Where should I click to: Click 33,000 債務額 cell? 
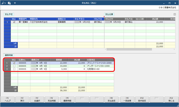(59, 66)
